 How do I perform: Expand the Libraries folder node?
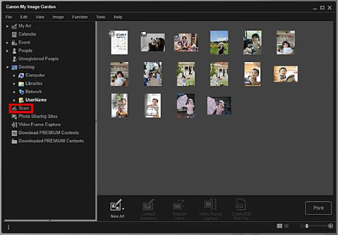[15, 84]
